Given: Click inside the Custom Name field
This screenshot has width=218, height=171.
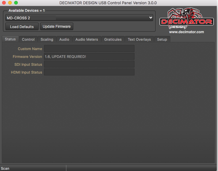Looking at the screenshot, I should [x=89, y=49].
